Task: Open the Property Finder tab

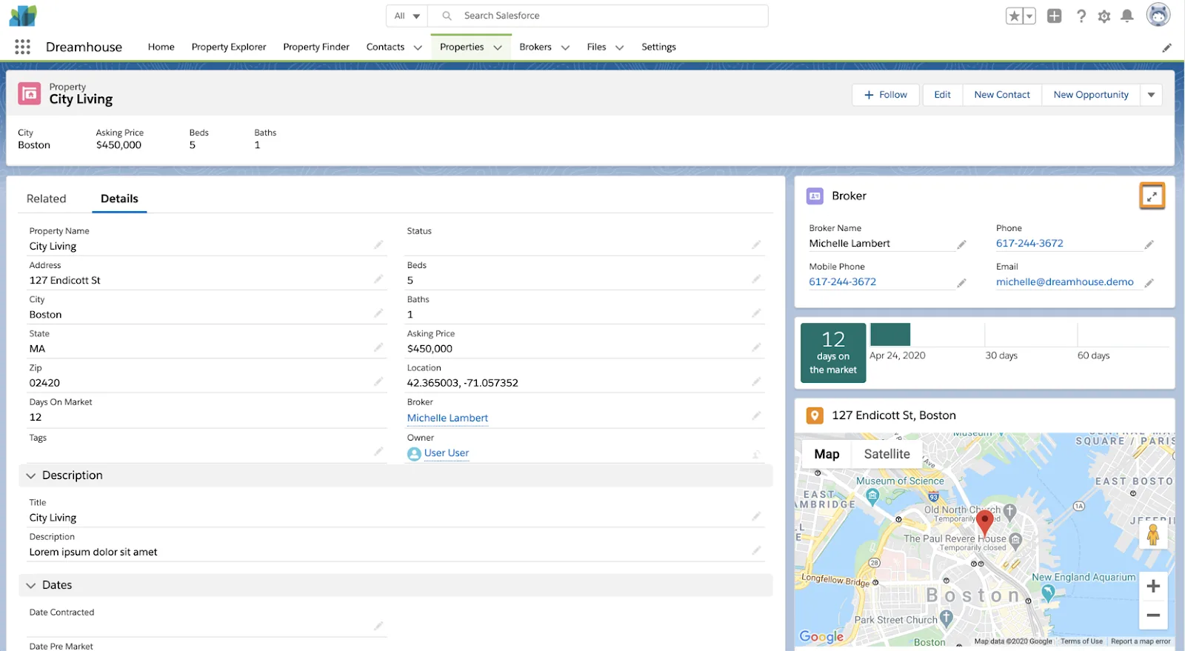Action: [316, 47]
